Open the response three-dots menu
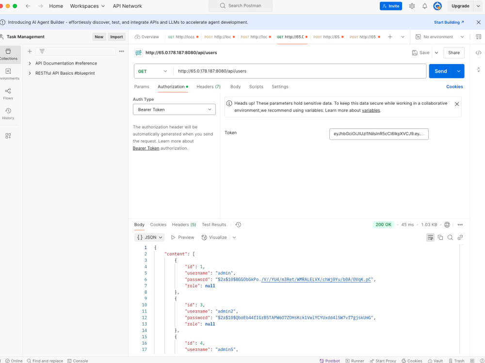The image size is (485, 363). [x=460, y=225]
